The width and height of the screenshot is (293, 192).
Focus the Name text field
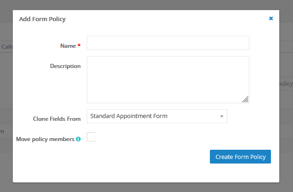pyautogui.click(x=168, y=43)
